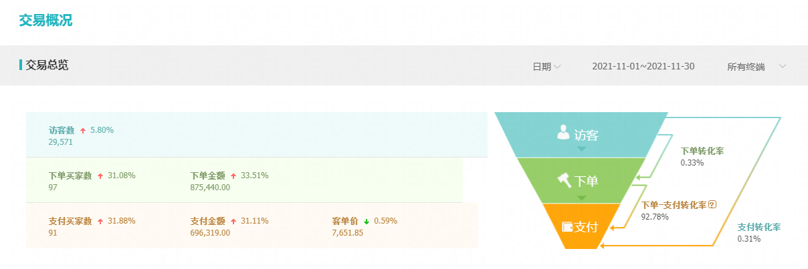Viewport: 808px width, 269px height.
Task: Click the 交易概况 page title
Action: [x=45, y=20]
